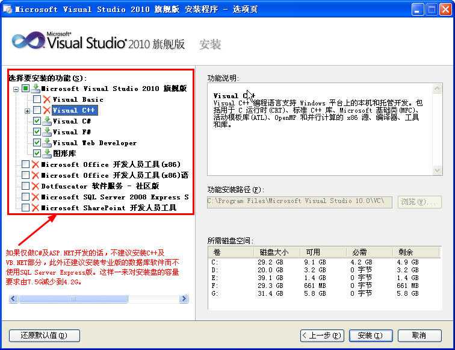Select the Visual C# tree item
The image size is (455, 350).
click(72, 121)
